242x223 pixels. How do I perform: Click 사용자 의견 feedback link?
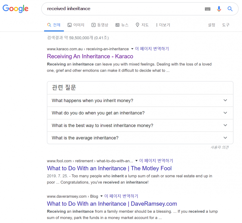220,147
